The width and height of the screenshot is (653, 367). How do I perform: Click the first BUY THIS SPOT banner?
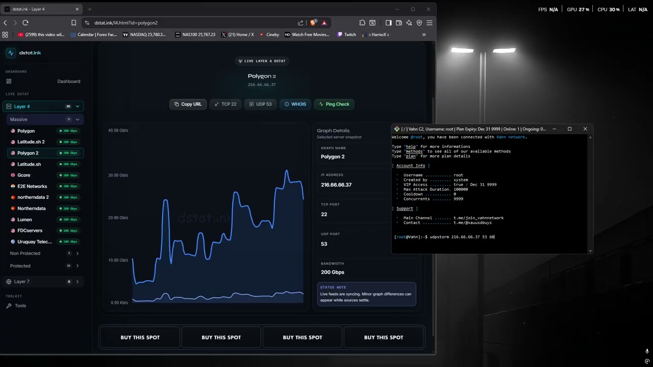[x=140, y=337]
